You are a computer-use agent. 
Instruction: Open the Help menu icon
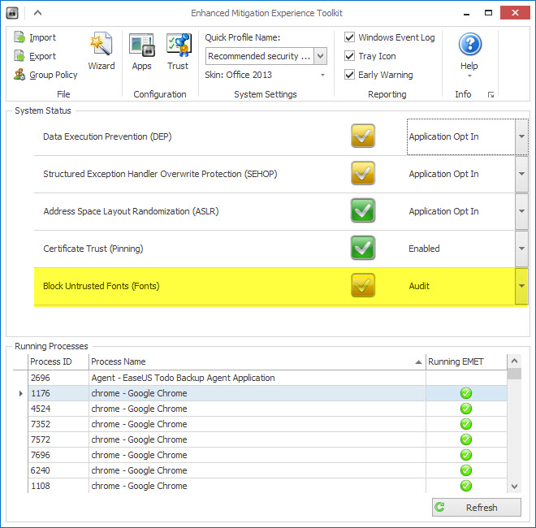470,44
